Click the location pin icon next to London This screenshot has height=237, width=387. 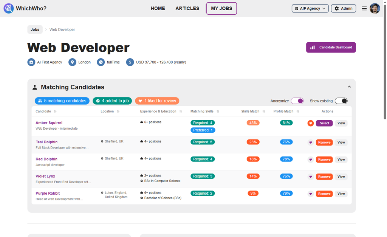point(72,62)
